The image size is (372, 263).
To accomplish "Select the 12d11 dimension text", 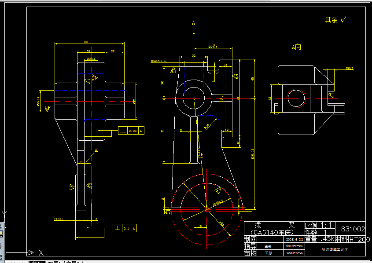I will point(59,219).
